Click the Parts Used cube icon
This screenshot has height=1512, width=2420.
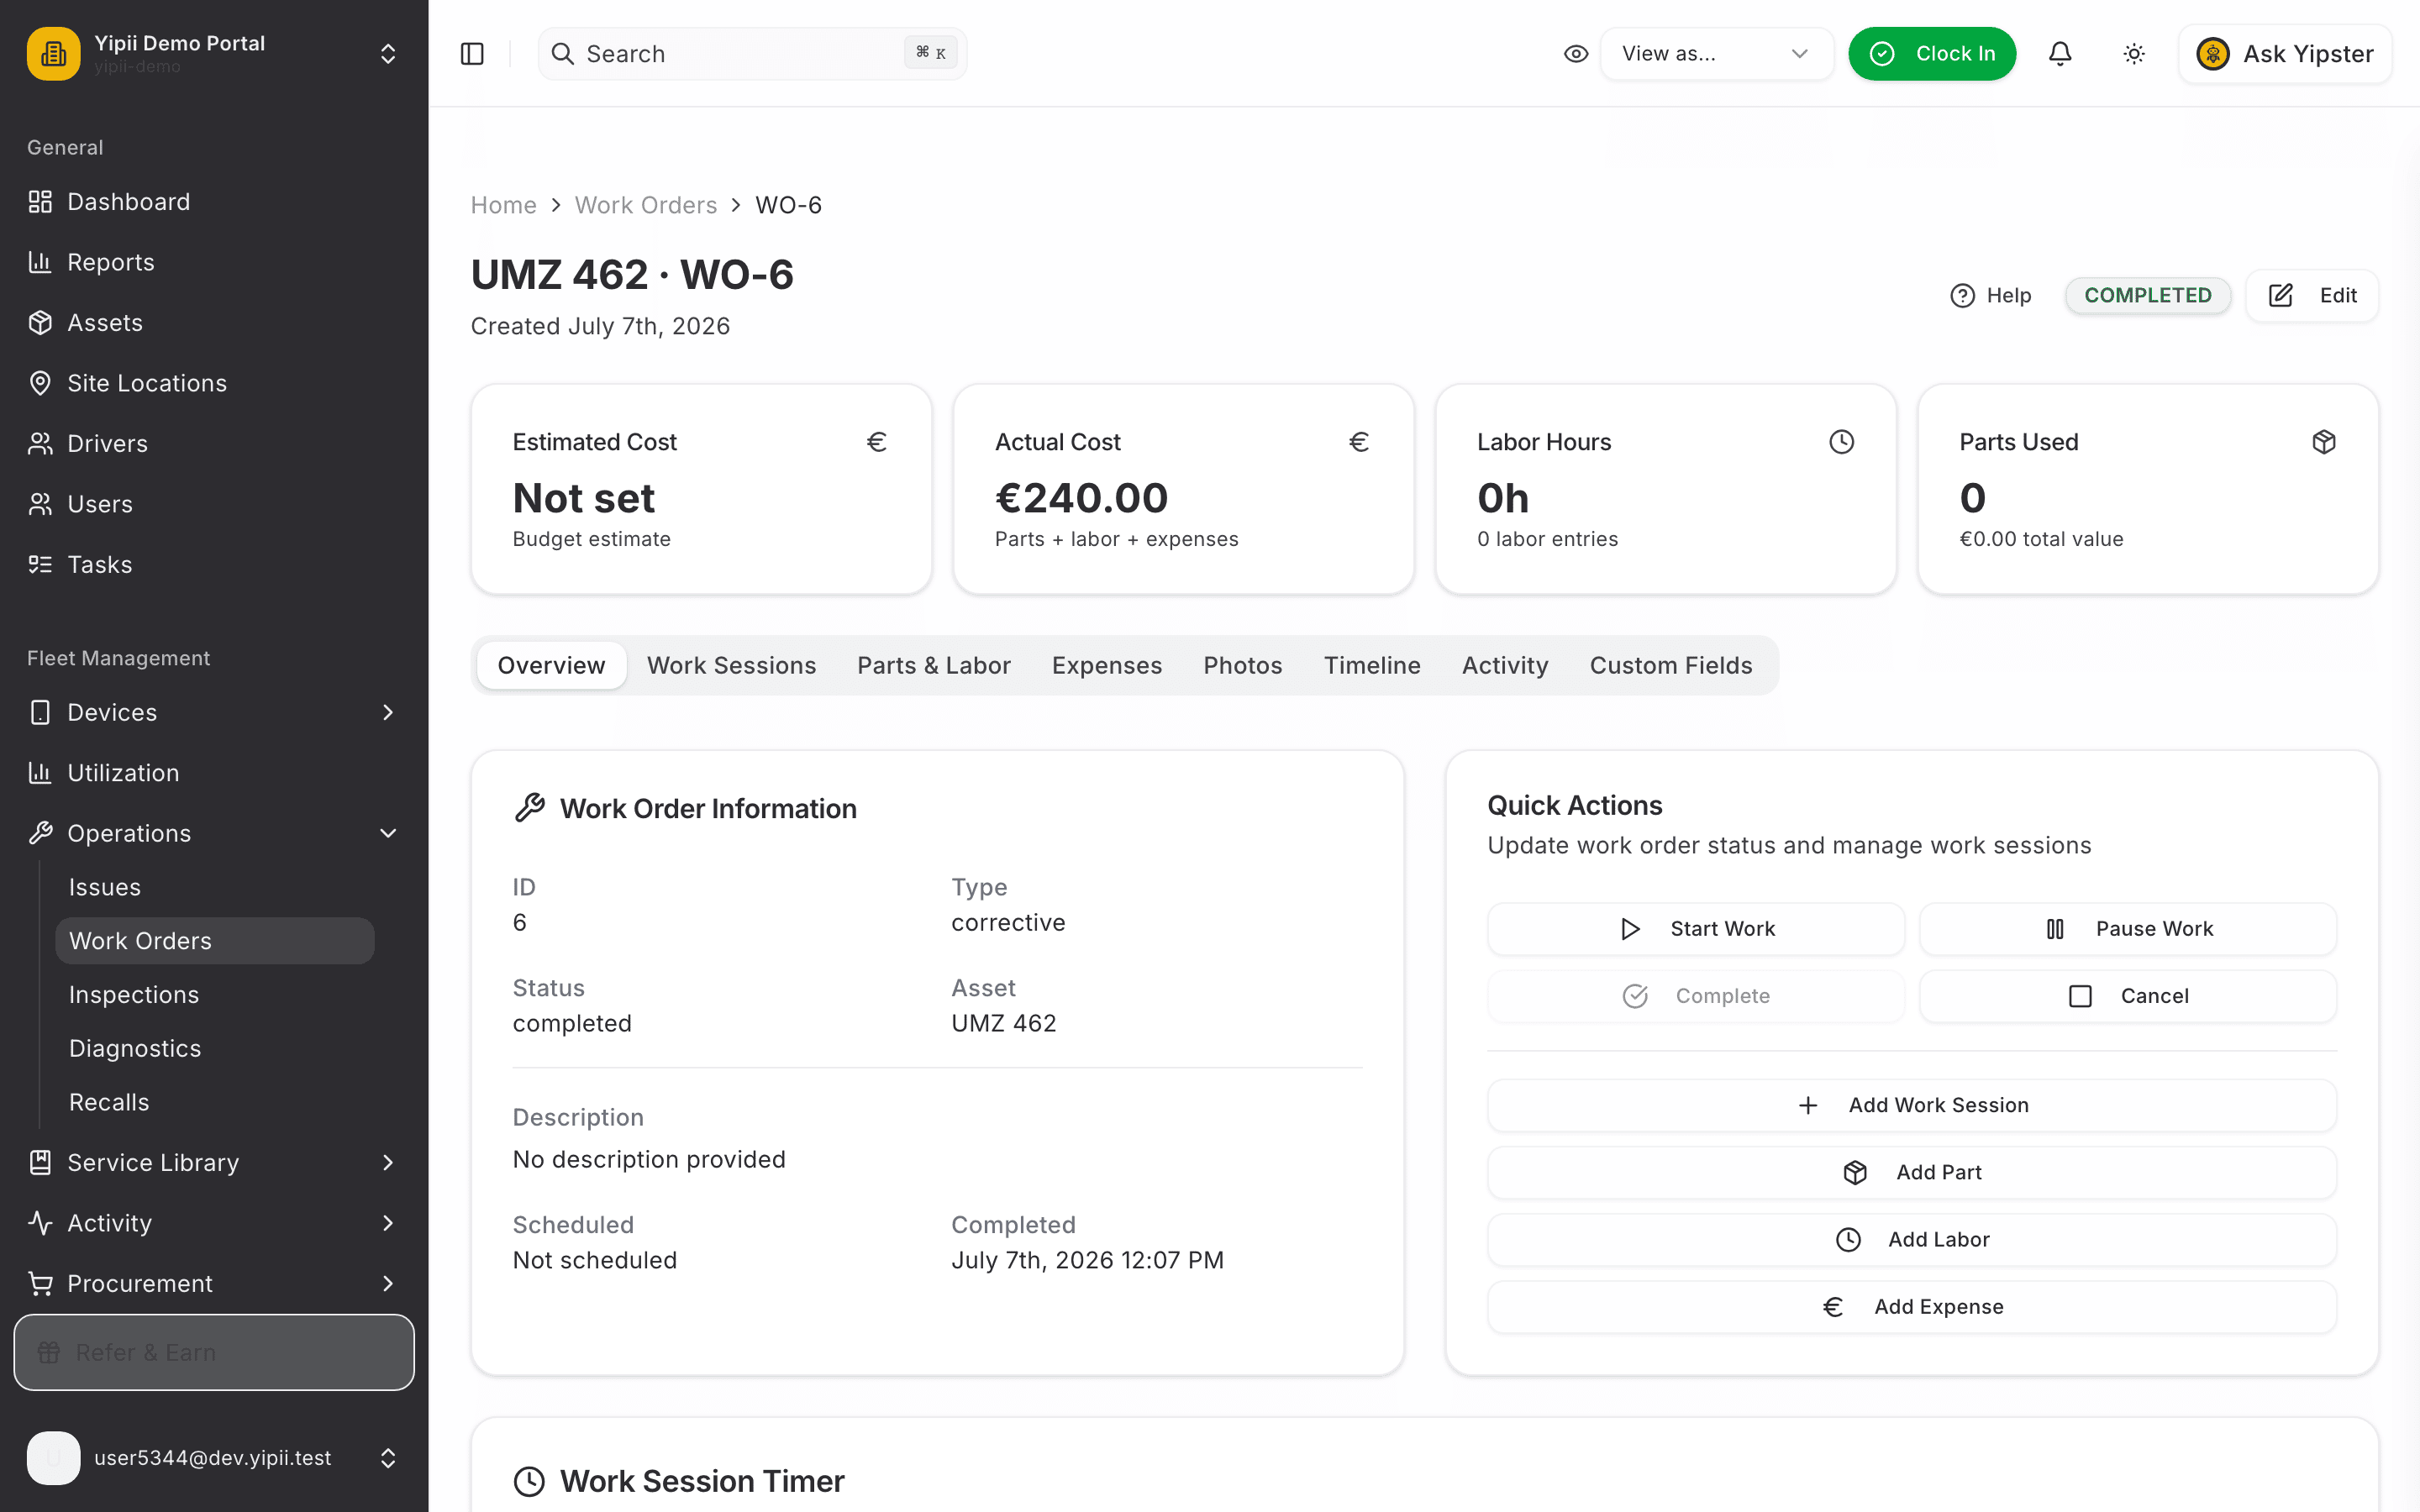click(2324, 442)
